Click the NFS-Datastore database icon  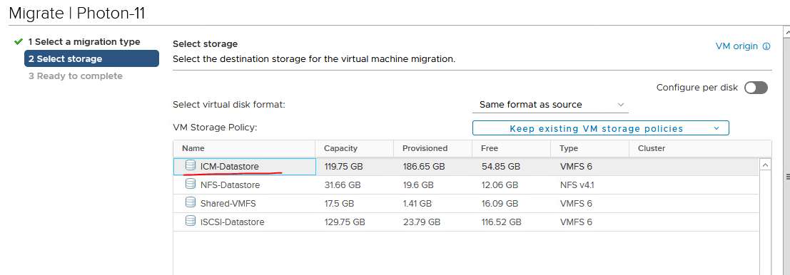pyautogui.click(x=190, y=184)
